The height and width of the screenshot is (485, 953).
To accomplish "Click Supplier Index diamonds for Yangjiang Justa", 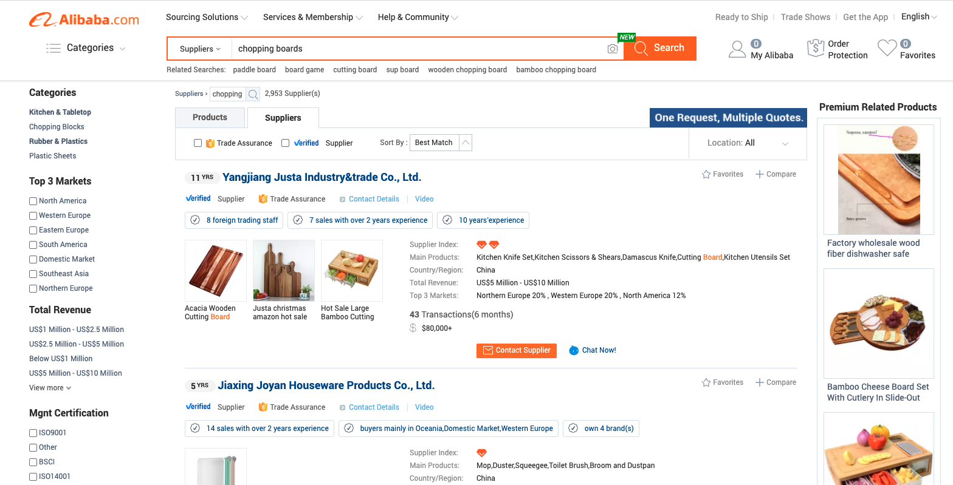I will pos(487,245).
